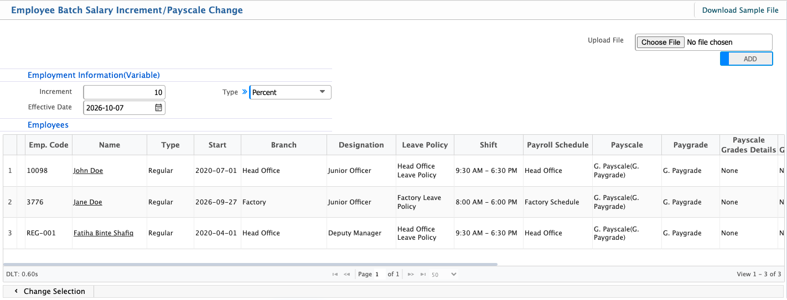
Task: Click the Factory Leave Policy cell
Action: point(425,202)
